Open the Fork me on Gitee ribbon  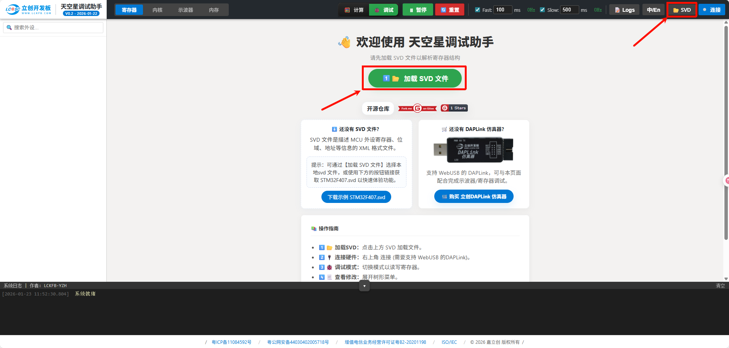click(417, 108)
